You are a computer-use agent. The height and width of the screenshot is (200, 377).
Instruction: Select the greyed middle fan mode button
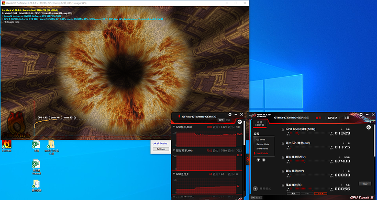tap(307, 194)
